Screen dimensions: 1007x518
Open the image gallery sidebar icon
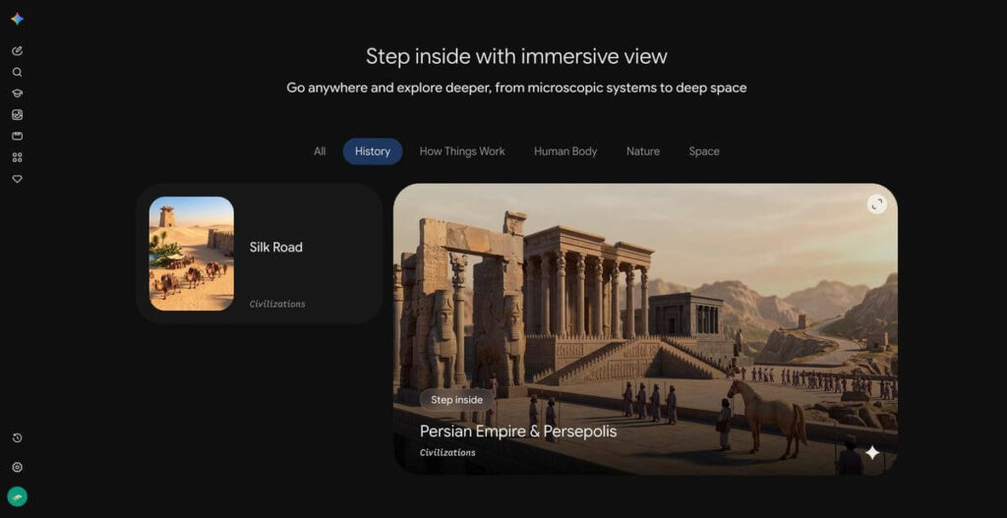(18, 115)
